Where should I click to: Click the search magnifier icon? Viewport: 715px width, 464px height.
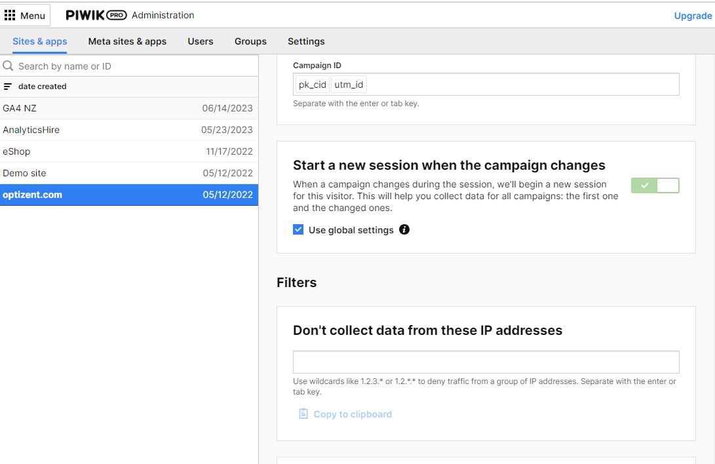tap(7, 66)
